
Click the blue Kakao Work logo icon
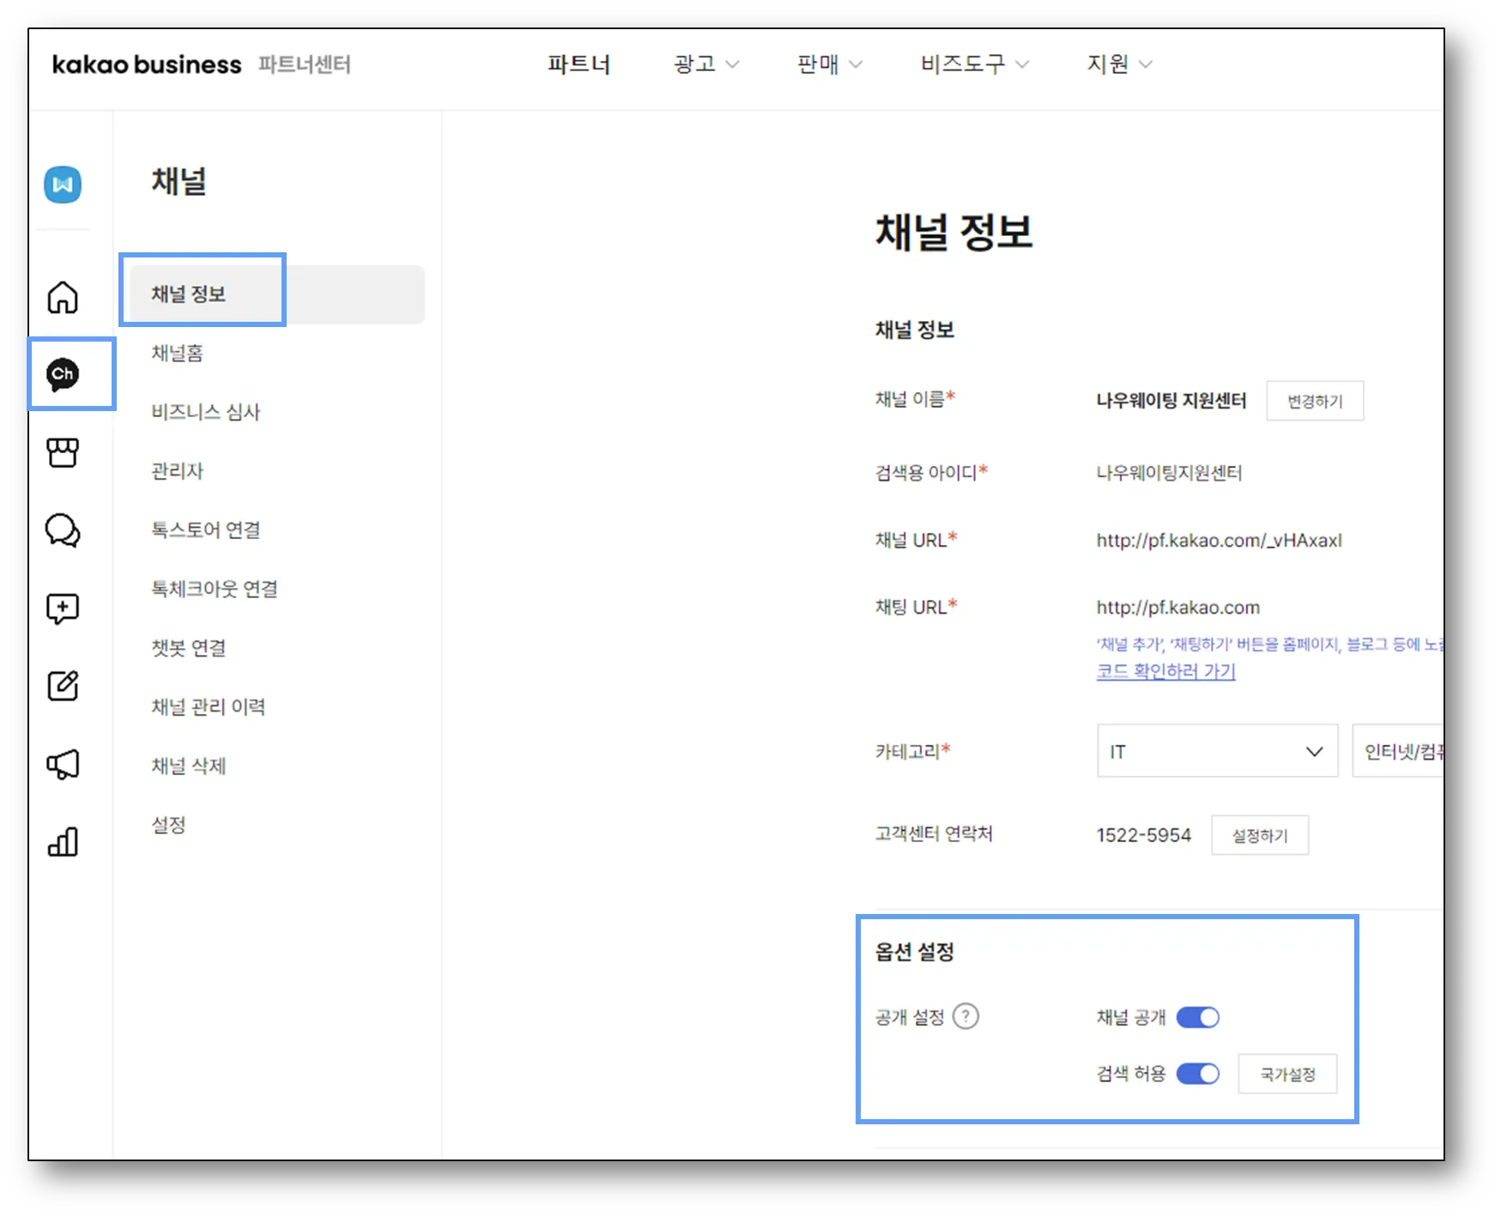coord(63,185)
